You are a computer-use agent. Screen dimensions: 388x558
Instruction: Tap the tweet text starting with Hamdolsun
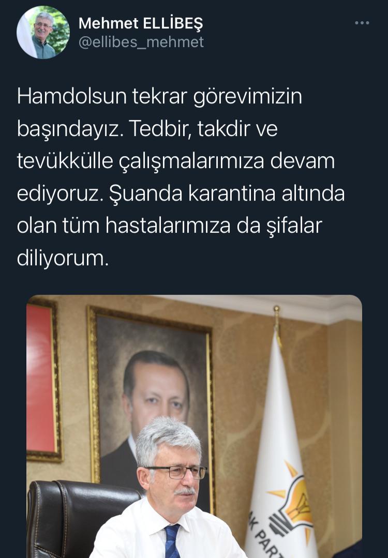[x=181, y=177]
